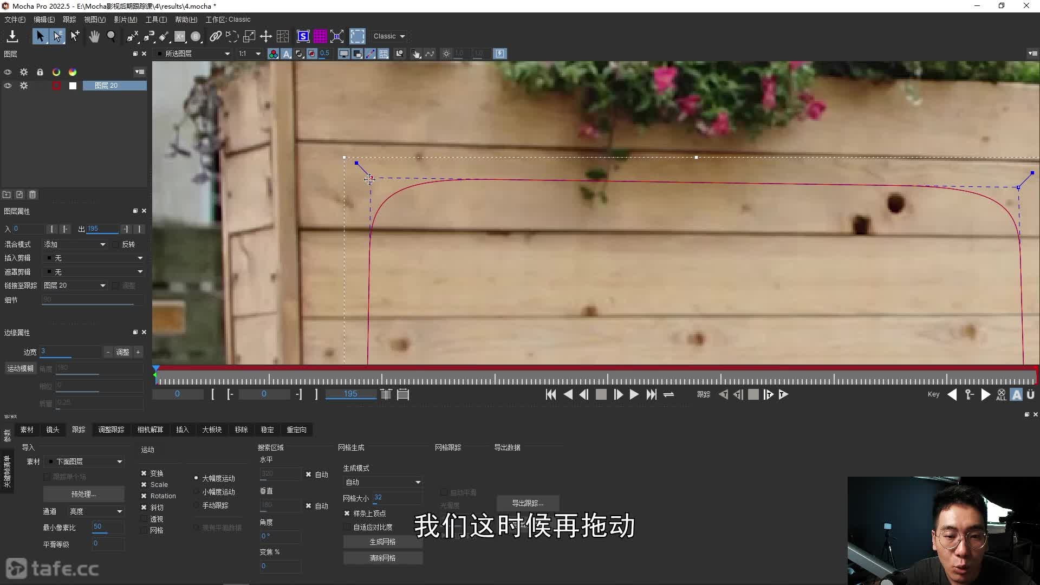Toggle the Rotation motion checkbox

click(144, 496)
